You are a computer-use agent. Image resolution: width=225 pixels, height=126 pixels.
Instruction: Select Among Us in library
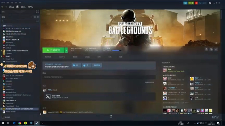click(x=9, y=42)
